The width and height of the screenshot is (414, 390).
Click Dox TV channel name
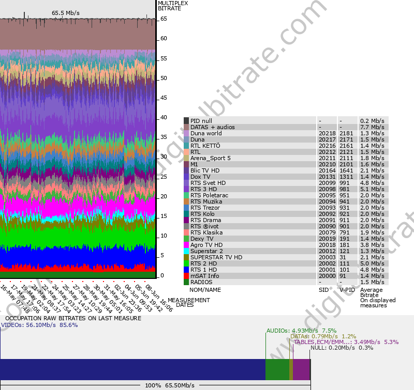pos(200,177)
